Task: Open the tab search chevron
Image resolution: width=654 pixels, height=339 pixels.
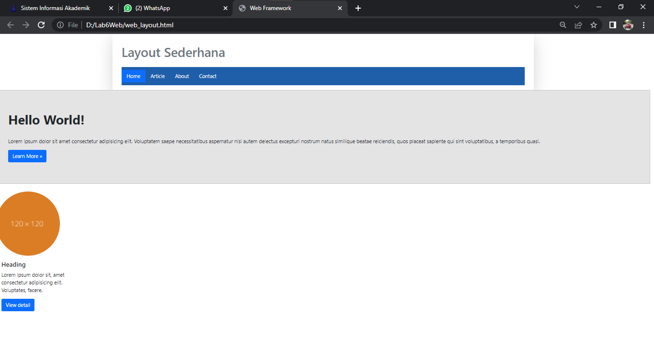Action: [x=577, y=7]
